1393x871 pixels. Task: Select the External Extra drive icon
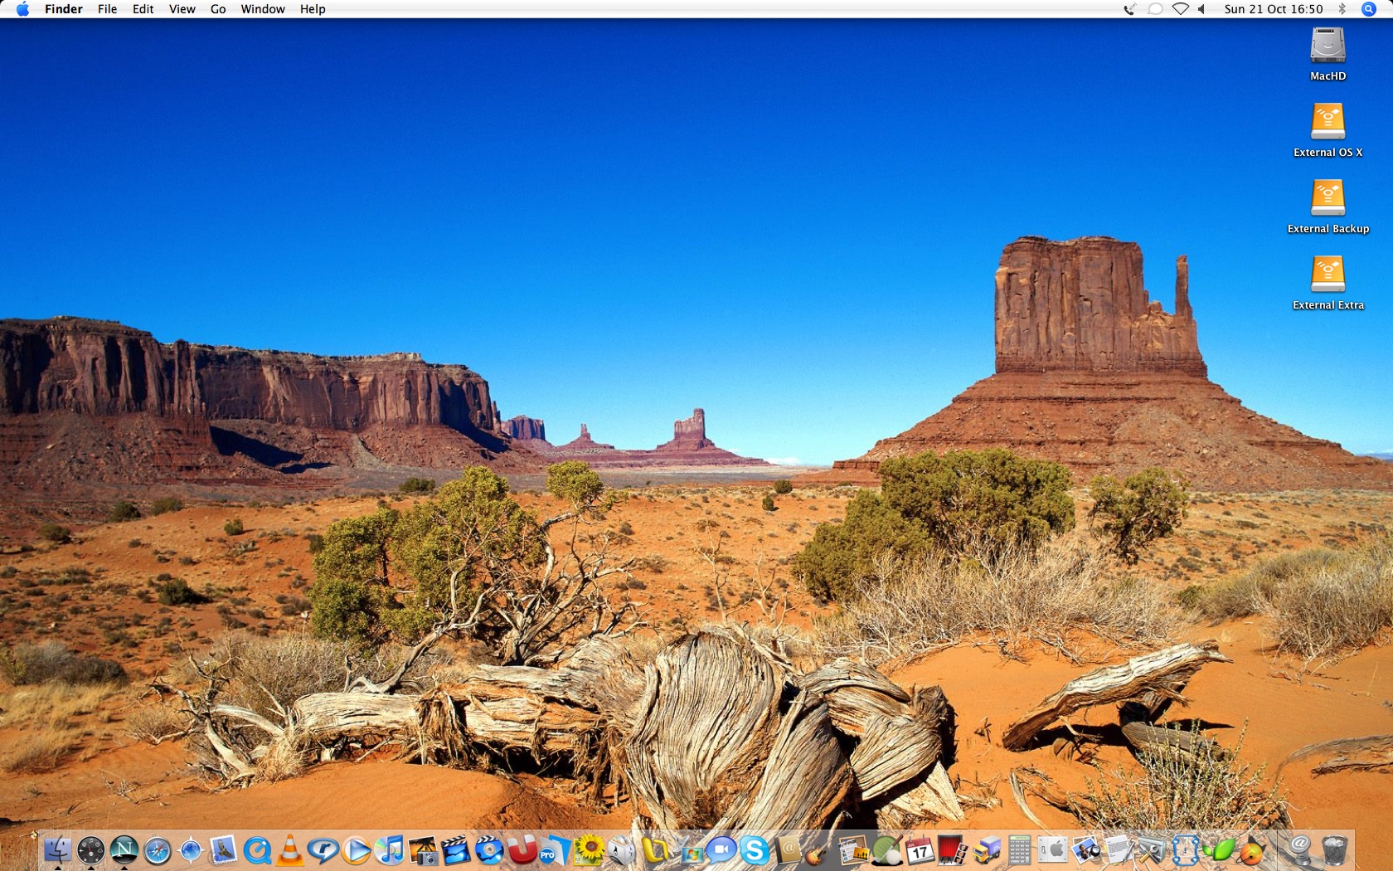pyautogui.click(x=1327, y=283)
